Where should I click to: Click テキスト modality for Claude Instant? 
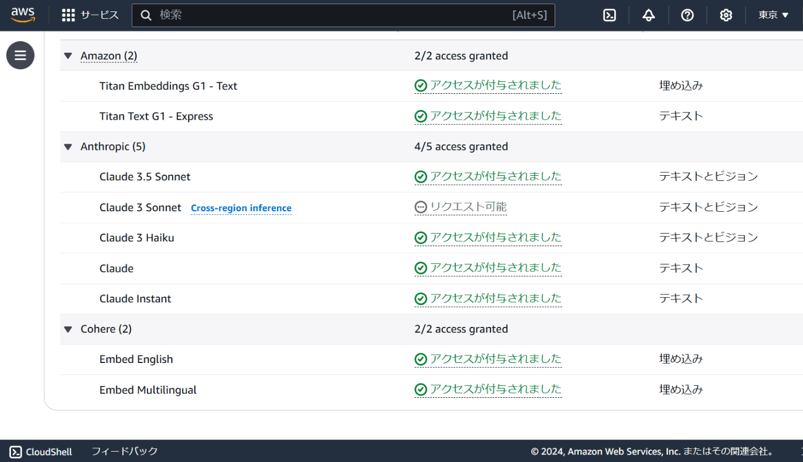[681, 299]
